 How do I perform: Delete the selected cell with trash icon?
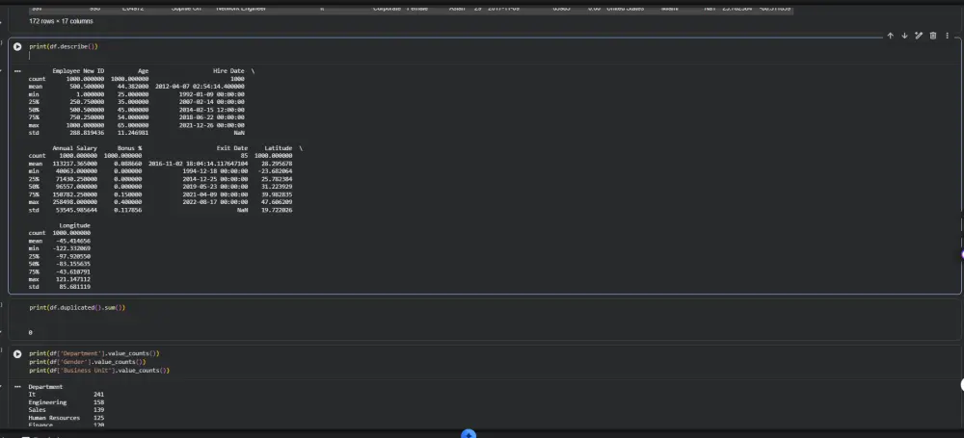click(932, 36)
